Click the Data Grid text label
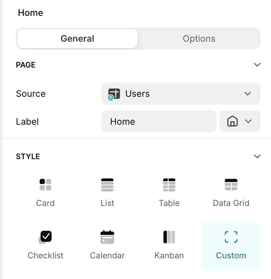The height and width of the screenshot is (279, 271). point(231,203)
